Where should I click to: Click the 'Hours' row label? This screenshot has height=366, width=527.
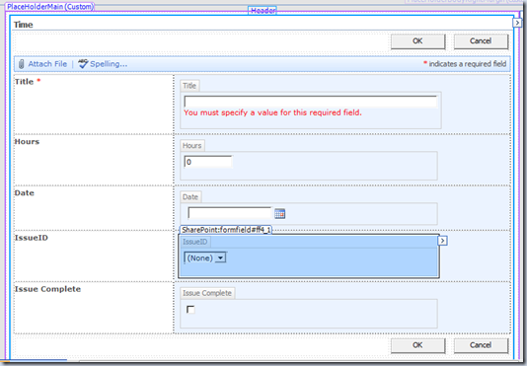(27, 141)
